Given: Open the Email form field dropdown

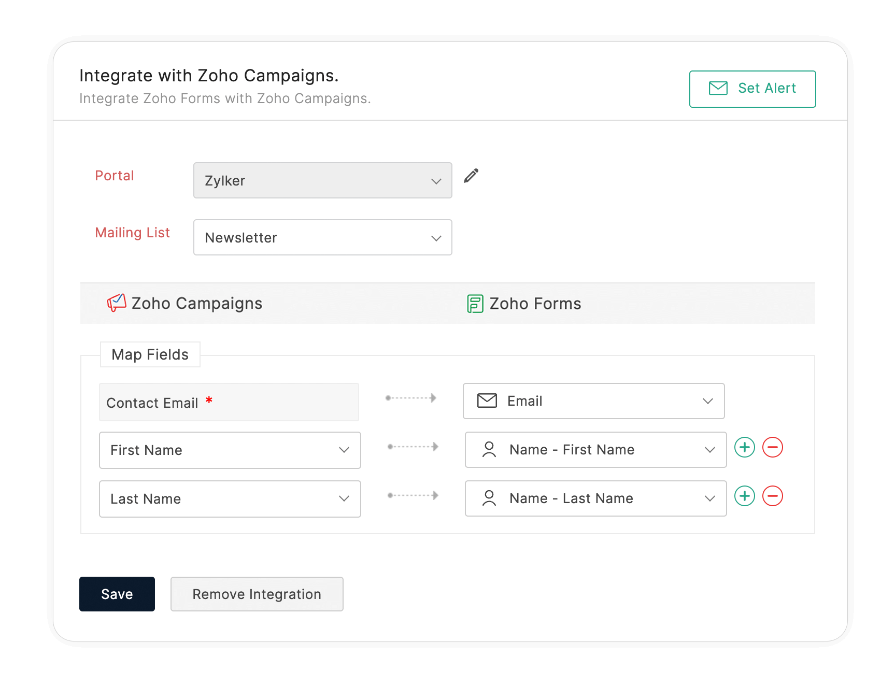Looking at the screenshot, I should (593, 401).
